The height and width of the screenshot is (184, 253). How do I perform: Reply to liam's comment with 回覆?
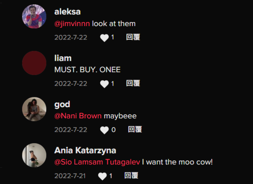pos(133,83)
